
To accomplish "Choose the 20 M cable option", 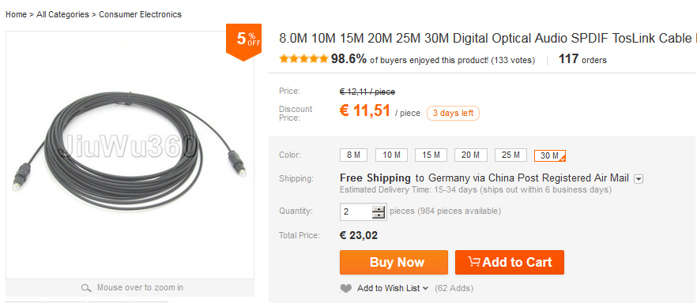I will 471,155.
